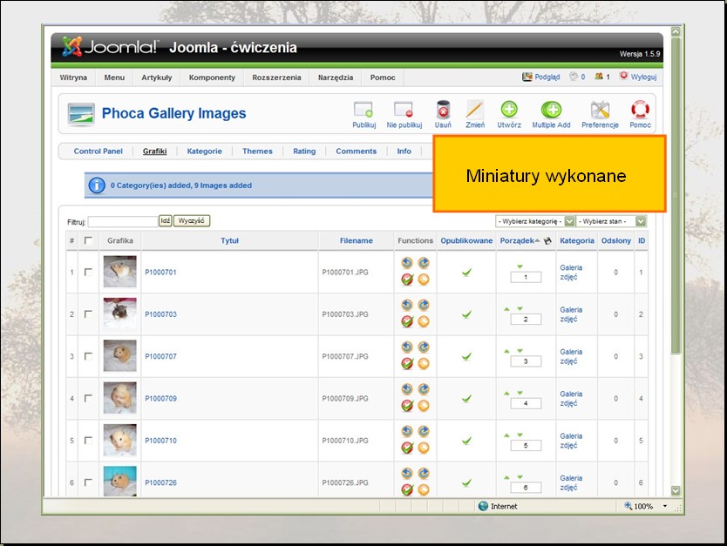This screenshot has height=546, width=727.
Task: Click the Nie publikuj toolbar icon
Action: (403, 111)
